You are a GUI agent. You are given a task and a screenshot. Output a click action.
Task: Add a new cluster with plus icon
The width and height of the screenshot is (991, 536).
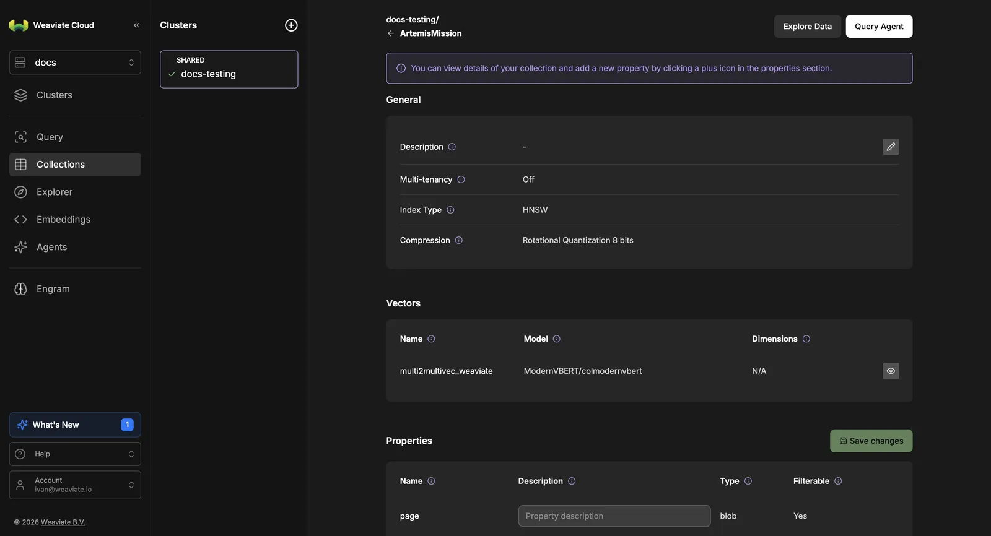(291, 25)
